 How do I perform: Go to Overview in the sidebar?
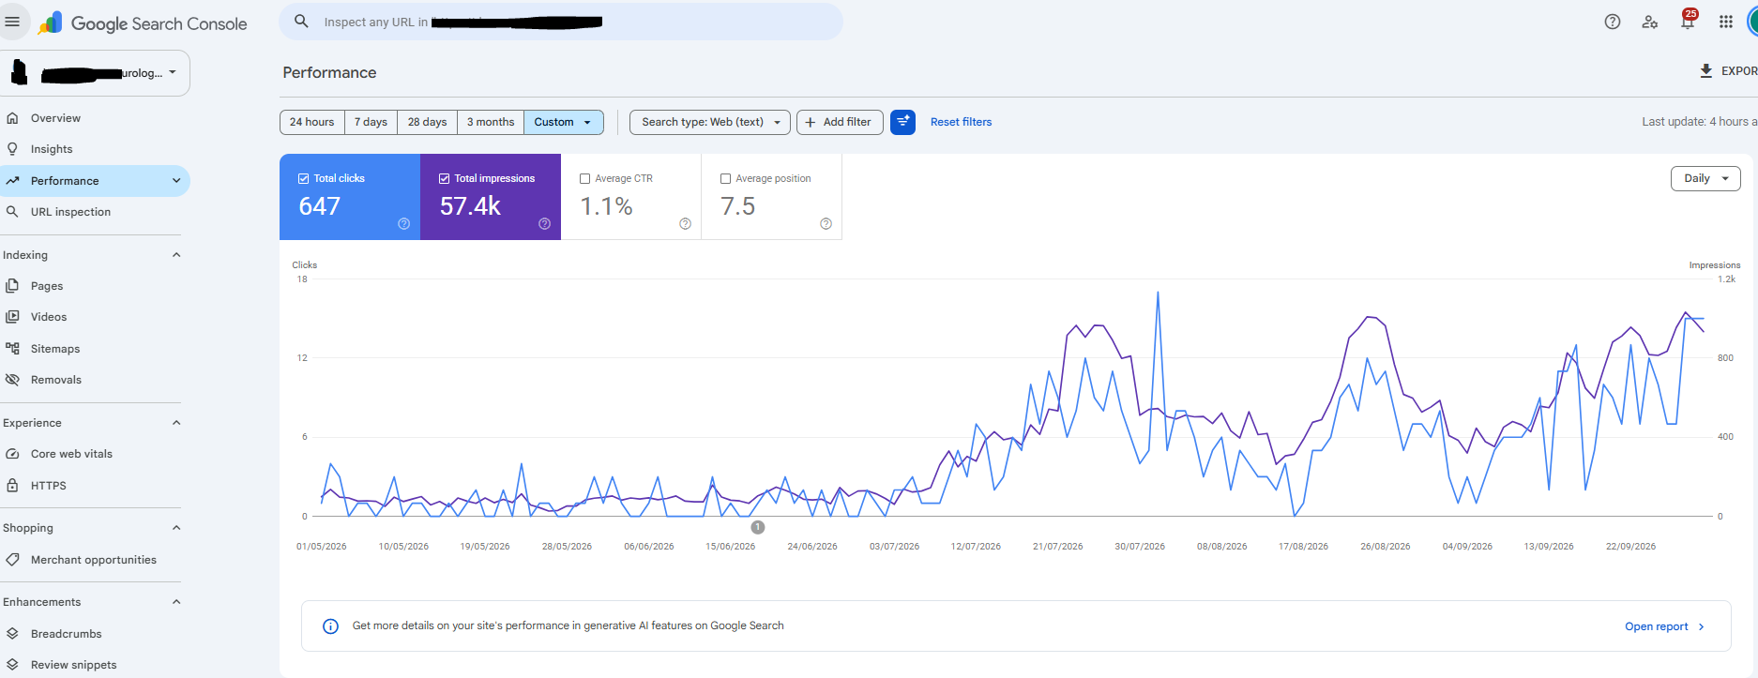tap(94, 118)
